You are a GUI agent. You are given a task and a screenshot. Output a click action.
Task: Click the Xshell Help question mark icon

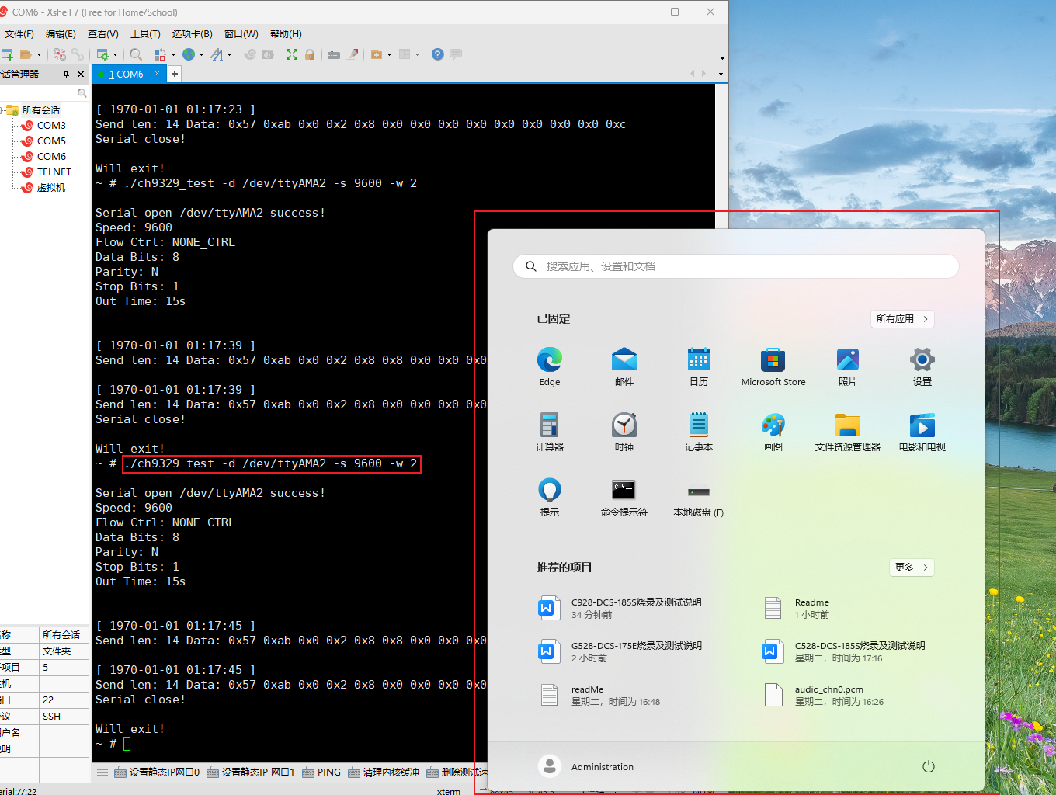(438, 54)
